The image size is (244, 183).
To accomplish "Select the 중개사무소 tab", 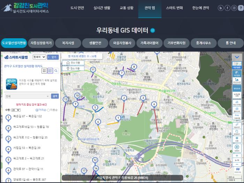I will [x=204, y=43].
